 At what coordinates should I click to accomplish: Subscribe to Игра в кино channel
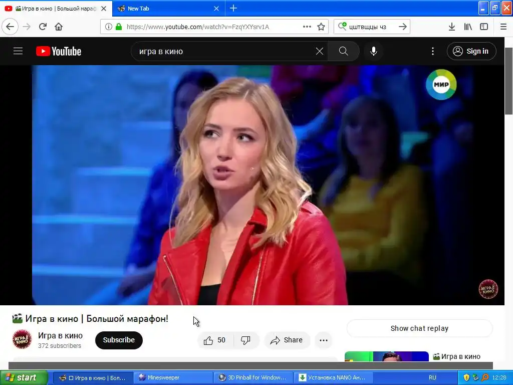[x=119, y=340]
